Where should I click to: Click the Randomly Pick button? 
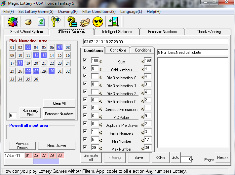point(30,113)
